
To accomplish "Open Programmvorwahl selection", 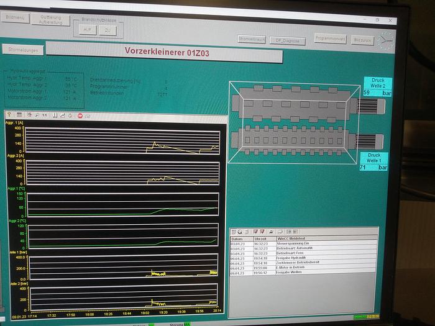I will click(x=329, y=38).
